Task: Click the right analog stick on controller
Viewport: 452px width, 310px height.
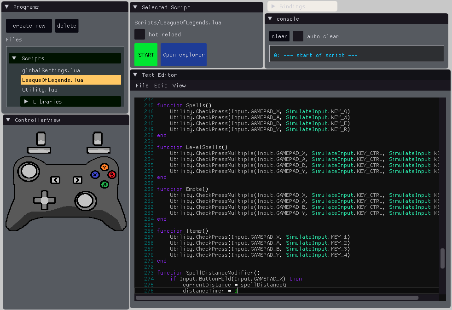Action: (85, 201)
